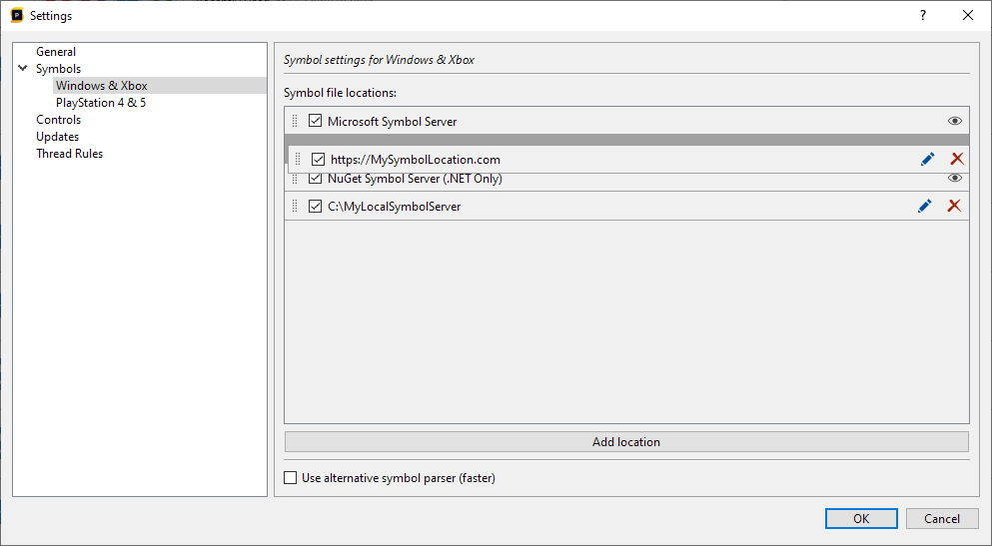Uncheck Microsoft Symbol Server checkbox

tap(315, 121)
